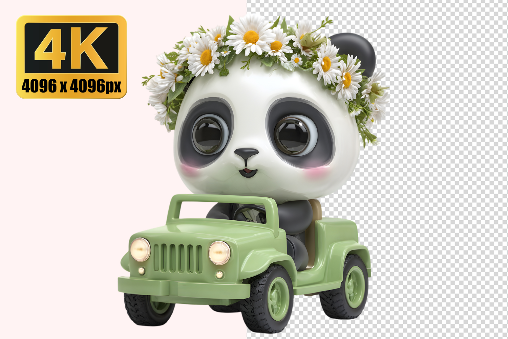The height and width of the screenshot is (339, 508).
Task: Click the panda's black nose
Action: click(x=246, y=153)
